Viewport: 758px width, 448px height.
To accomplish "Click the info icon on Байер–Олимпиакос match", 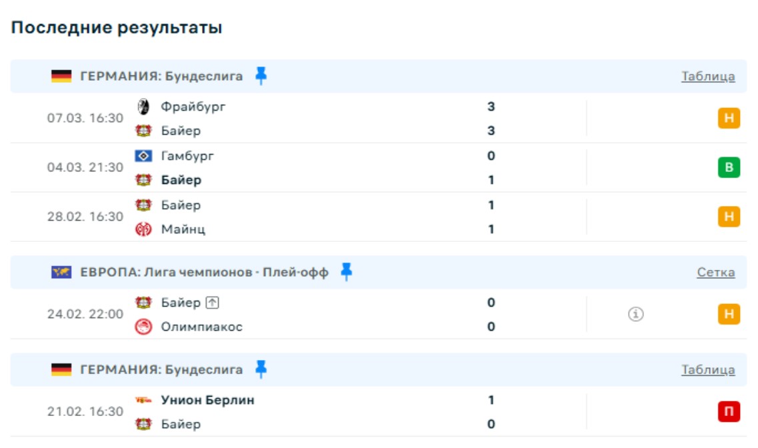I will click(x=635, y=315).
